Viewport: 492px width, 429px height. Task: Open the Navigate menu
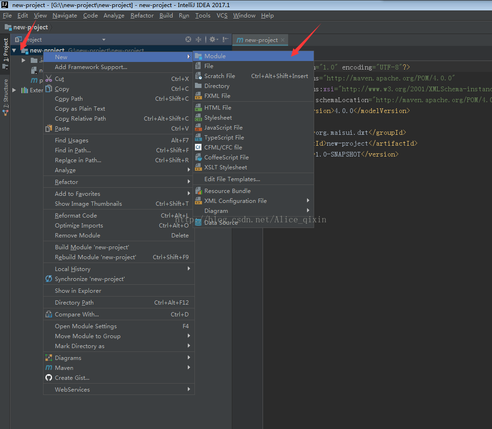click(65, 16)
